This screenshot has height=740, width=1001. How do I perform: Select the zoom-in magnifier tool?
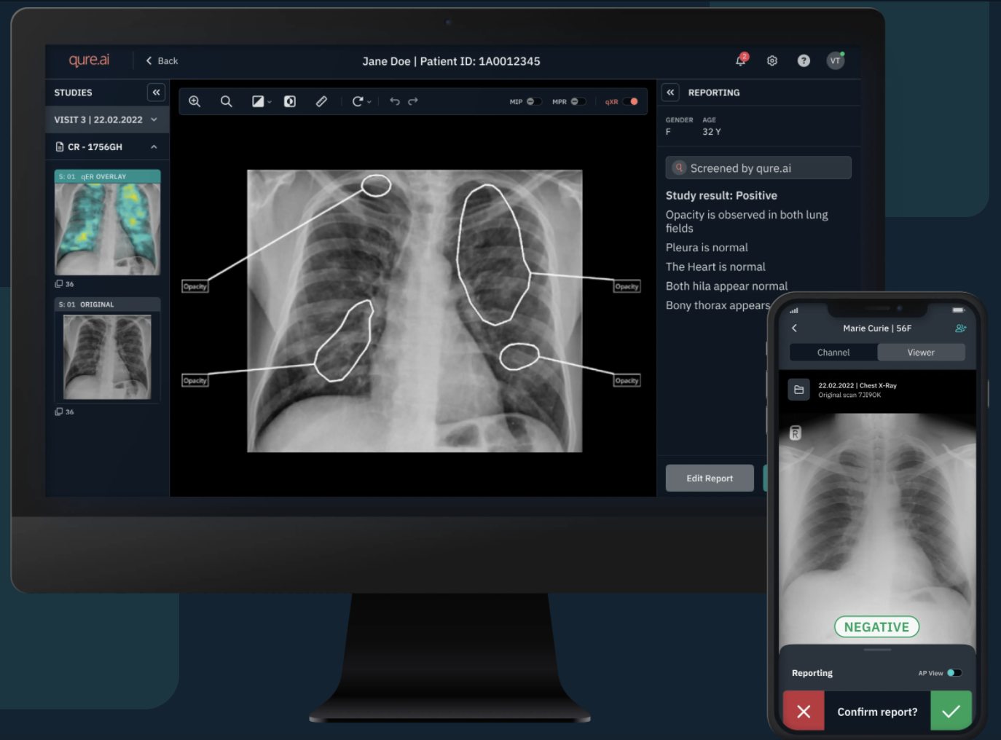[195, 101]
